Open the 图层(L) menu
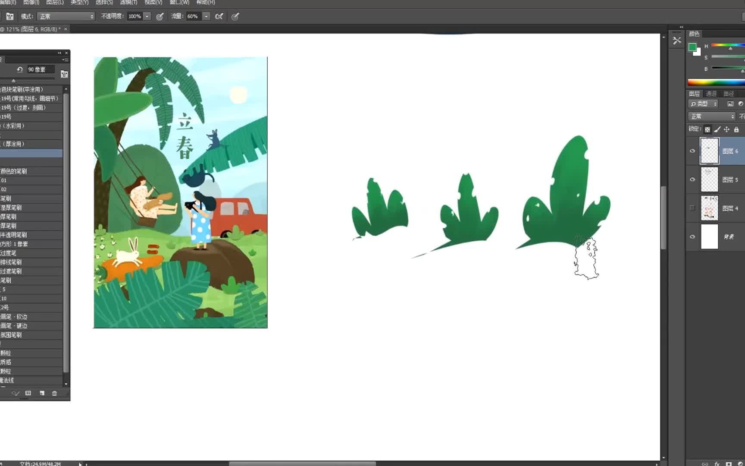Viewport: 745px width, 466px height. click(55, 2)
